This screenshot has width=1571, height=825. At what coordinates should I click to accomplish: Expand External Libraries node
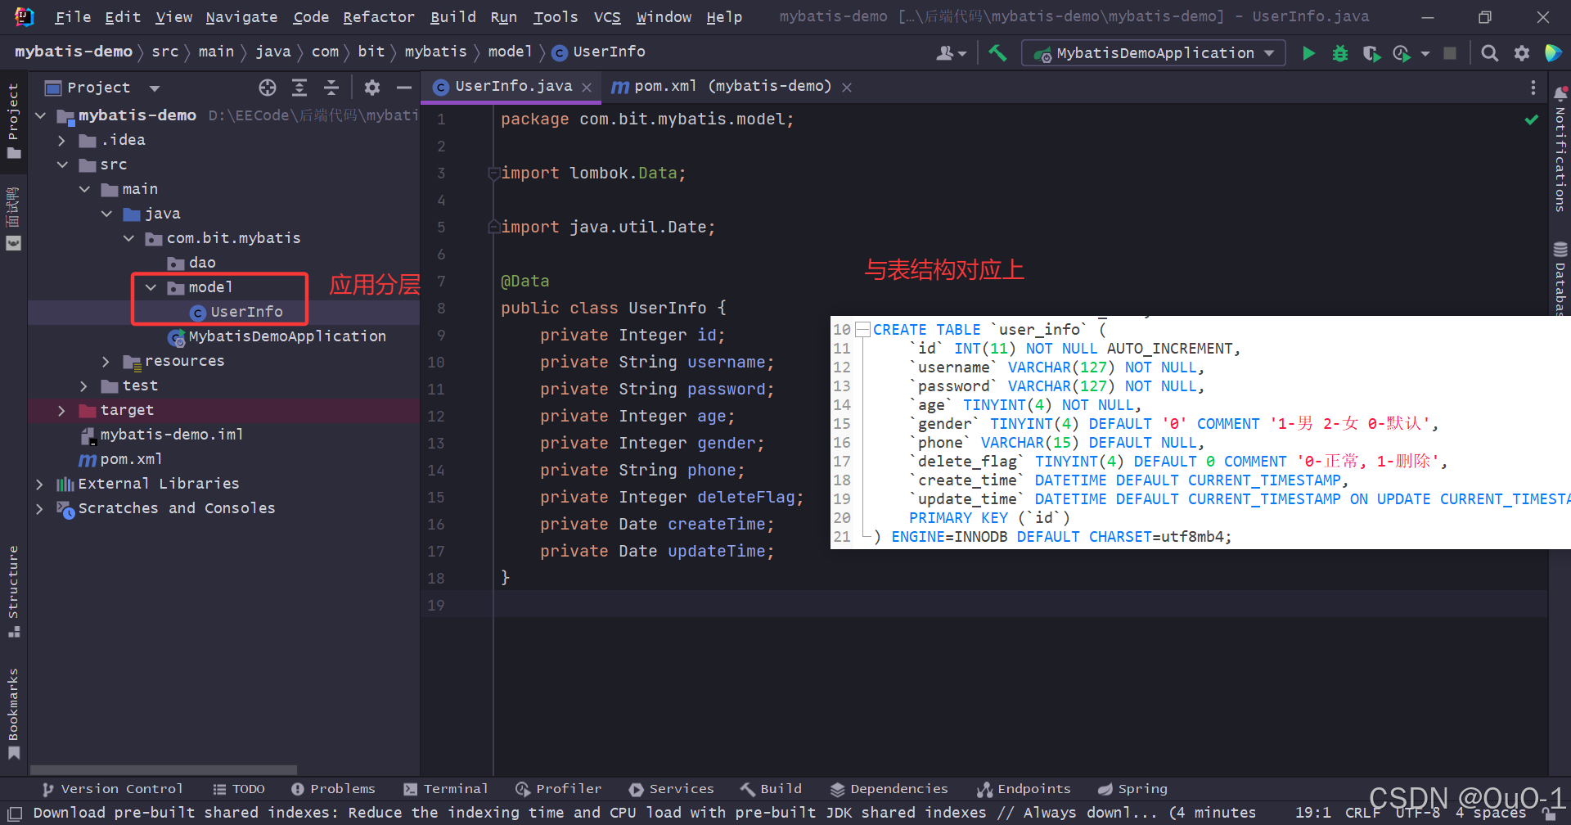pos(40,485)
